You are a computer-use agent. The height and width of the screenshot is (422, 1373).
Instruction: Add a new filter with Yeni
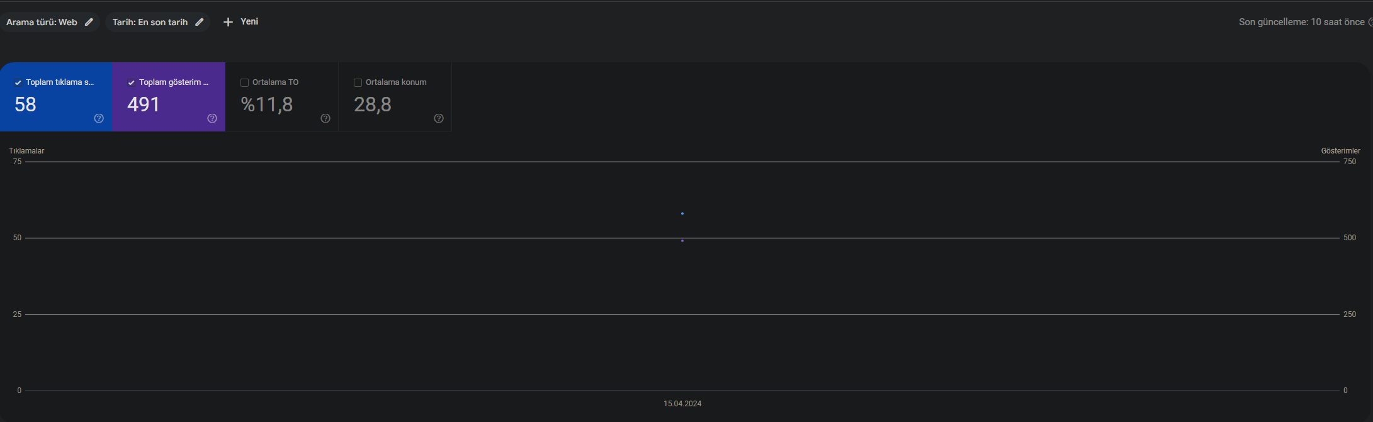(241, 22)
